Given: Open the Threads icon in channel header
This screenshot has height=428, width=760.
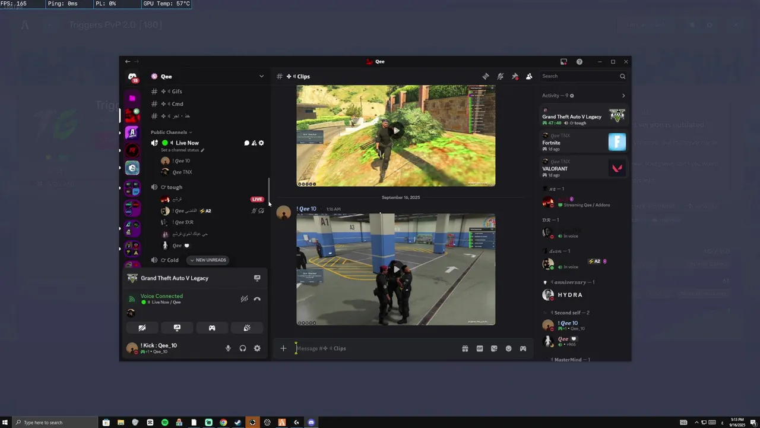Looking at the screenshot, I should [x=486, y=76].
